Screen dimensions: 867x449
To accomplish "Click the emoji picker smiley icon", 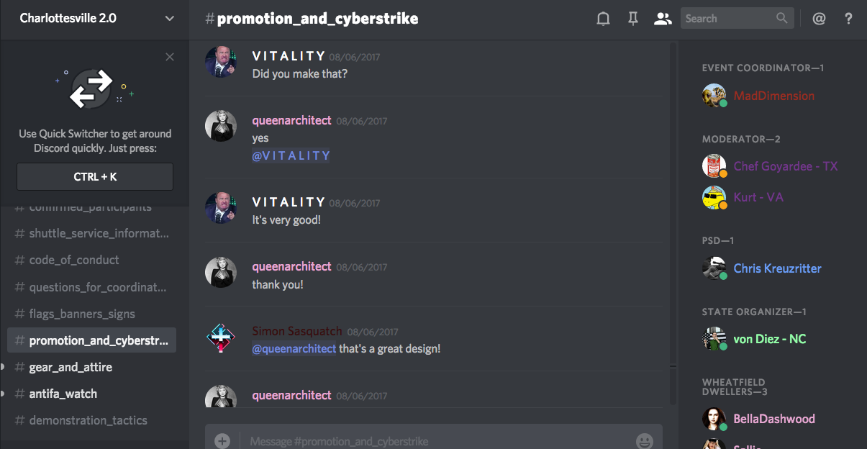I will [x=645, y=440].
